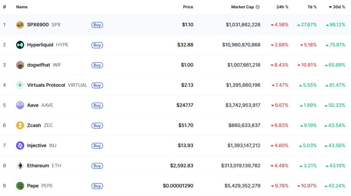Click the Virtuals Protocol coin logo
Screen dimensions: 351x196
click(20, 85)
